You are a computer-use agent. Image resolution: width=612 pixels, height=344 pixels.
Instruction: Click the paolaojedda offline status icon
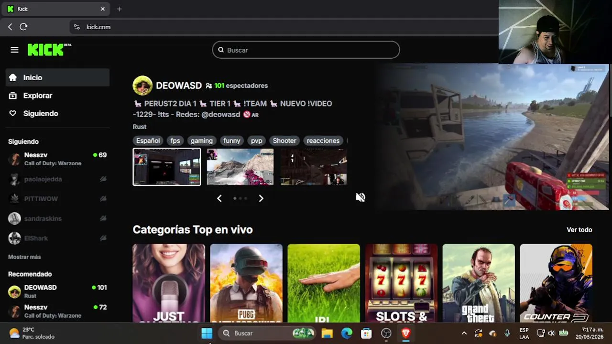point(103,179)
